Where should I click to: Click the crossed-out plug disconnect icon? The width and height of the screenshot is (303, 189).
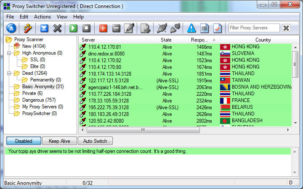click(162, 28)
